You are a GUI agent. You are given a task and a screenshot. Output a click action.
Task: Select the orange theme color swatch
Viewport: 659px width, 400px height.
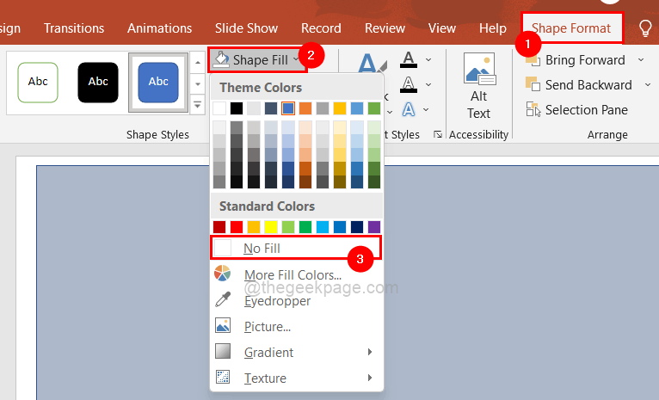[x=305, y=108]
